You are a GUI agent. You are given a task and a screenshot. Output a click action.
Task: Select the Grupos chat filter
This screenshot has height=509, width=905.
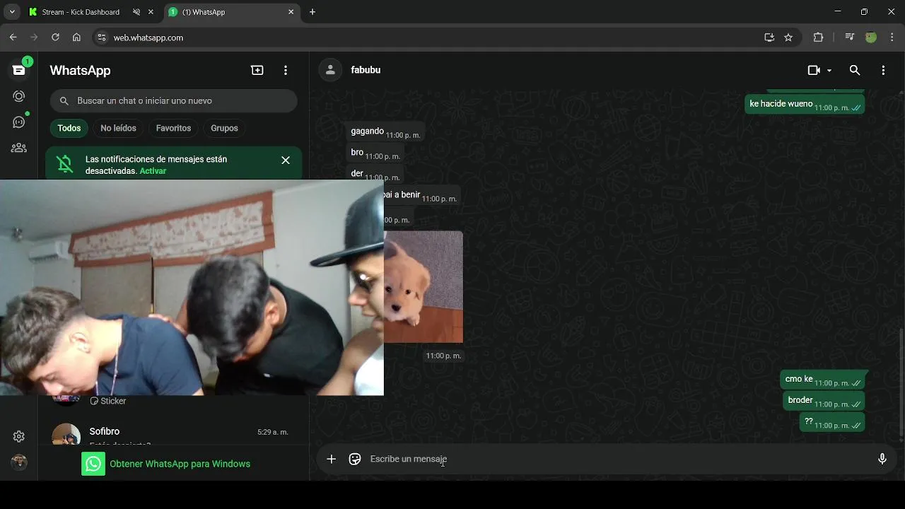point(224,128)
